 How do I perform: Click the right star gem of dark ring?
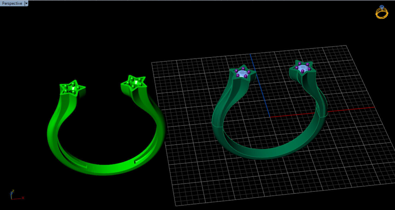pos(303,68)
